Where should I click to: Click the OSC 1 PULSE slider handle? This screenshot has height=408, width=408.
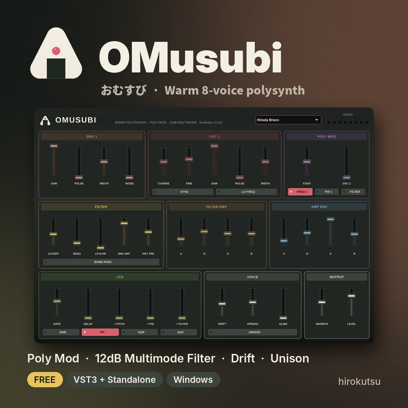[x=79, y=178]
